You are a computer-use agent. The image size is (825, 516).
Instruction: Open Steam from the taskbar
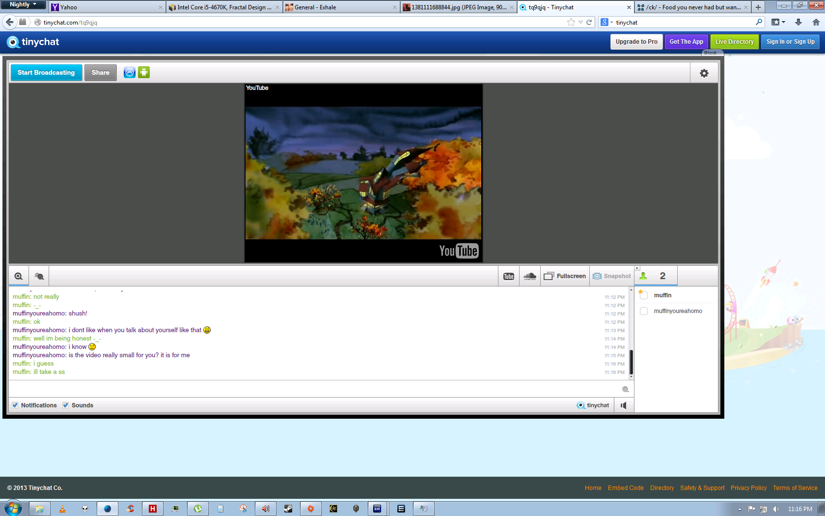tap(288, 509)
